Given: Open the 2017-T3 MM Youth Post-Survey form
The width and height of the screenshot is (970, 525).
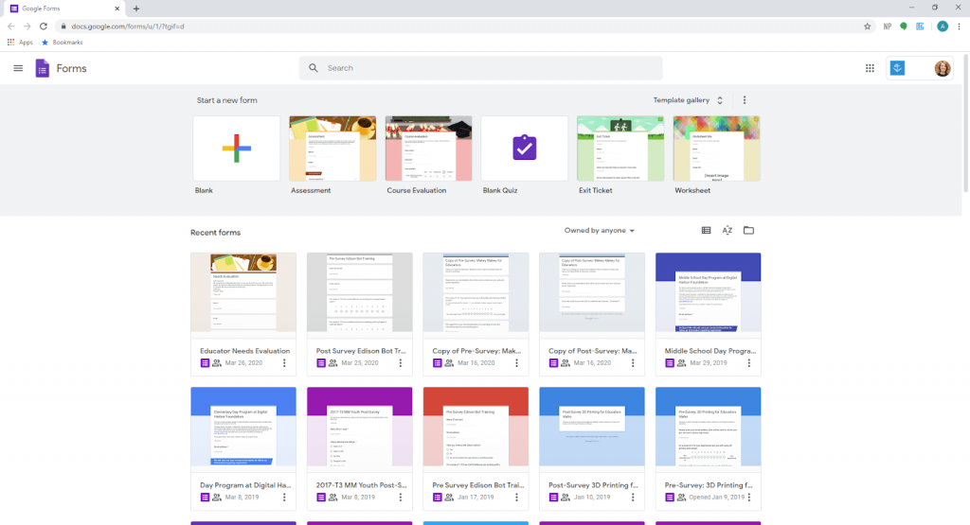Looking at the screenshot, I should pos(359,448).
